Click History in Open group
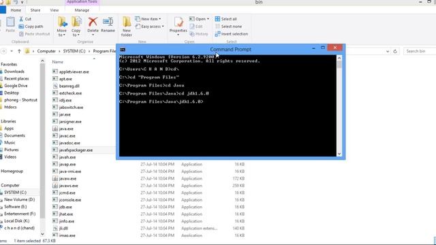 pos(198,34)
